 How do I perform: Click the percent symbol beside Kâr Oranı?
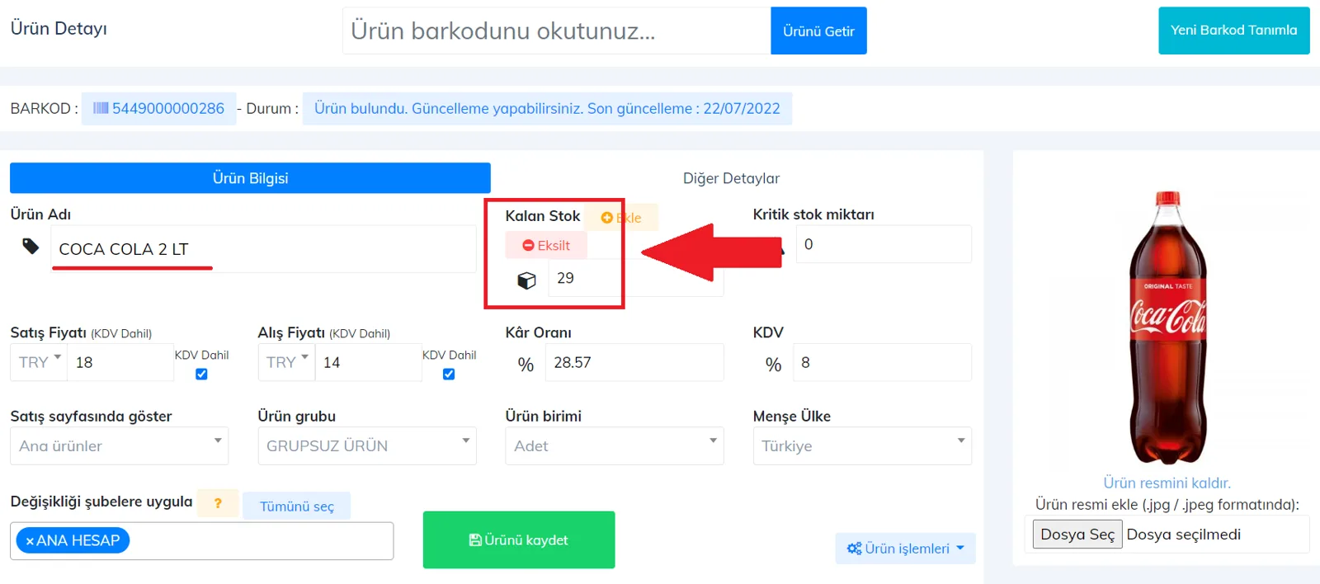point(526,364)
